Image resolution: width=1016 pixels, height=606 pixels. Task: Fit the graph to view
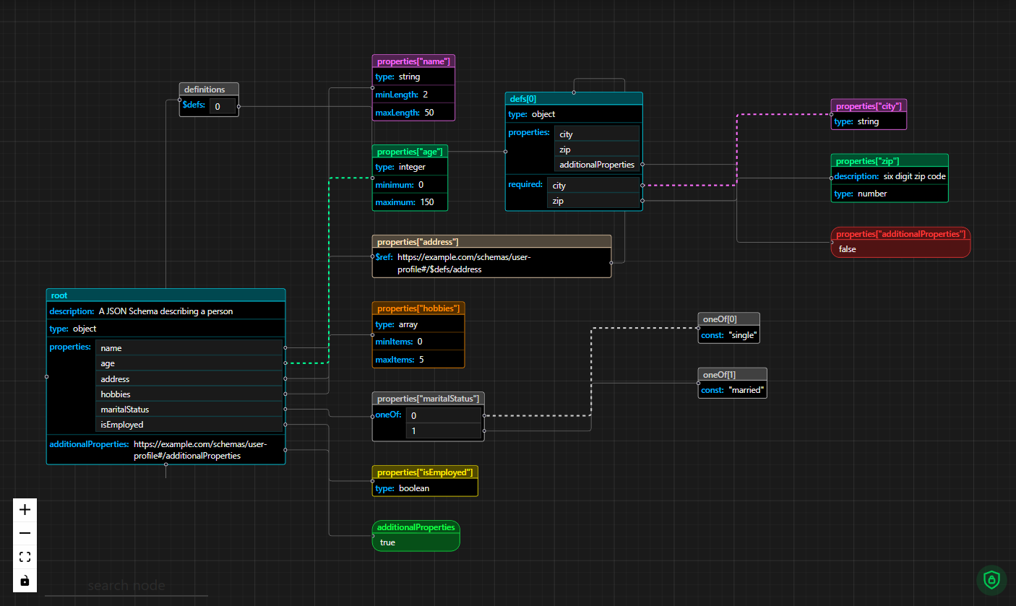click(x=25, y=557)
